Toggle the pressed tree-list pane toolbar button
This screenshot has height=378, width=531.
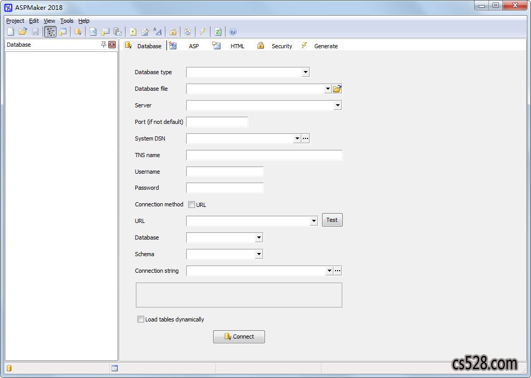tap(50, 32)
